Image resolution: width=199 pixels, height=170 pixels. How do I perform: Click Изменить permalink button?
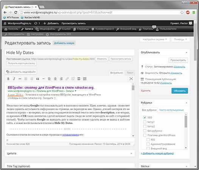point(102,59)
